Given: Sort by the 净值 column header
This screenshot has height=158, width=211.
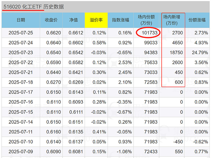Looking at the screenshot, I should click(x=74, y=20).
